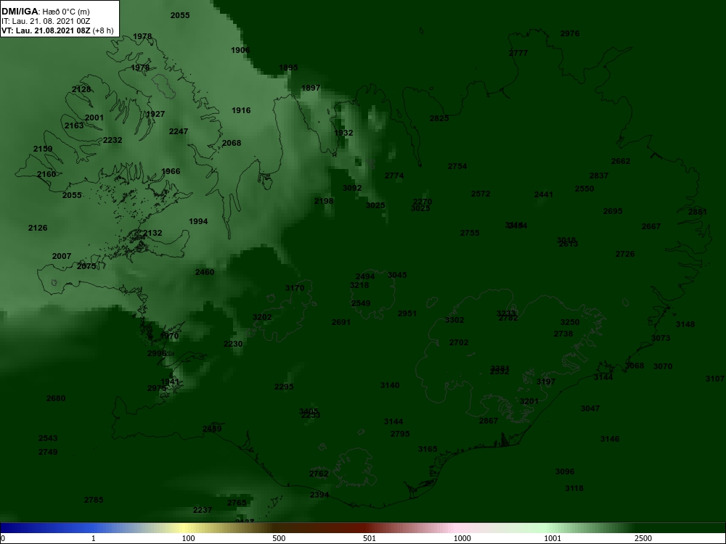Viewport: 726px width, 544px height.
Task: Click the "DMI/IGA: Hæð 0°C (m)" title text
Action: [x=45, y=12]
